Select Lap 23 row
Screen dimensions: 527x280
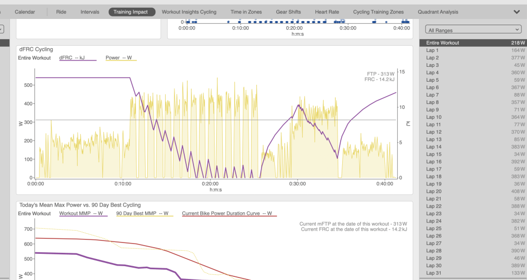click(x=473, y=214)
